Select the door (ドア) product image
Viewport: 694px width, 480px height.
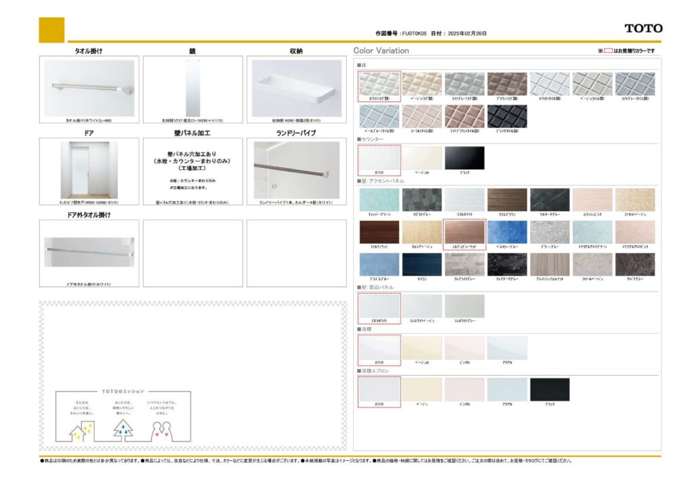(89, 170)
